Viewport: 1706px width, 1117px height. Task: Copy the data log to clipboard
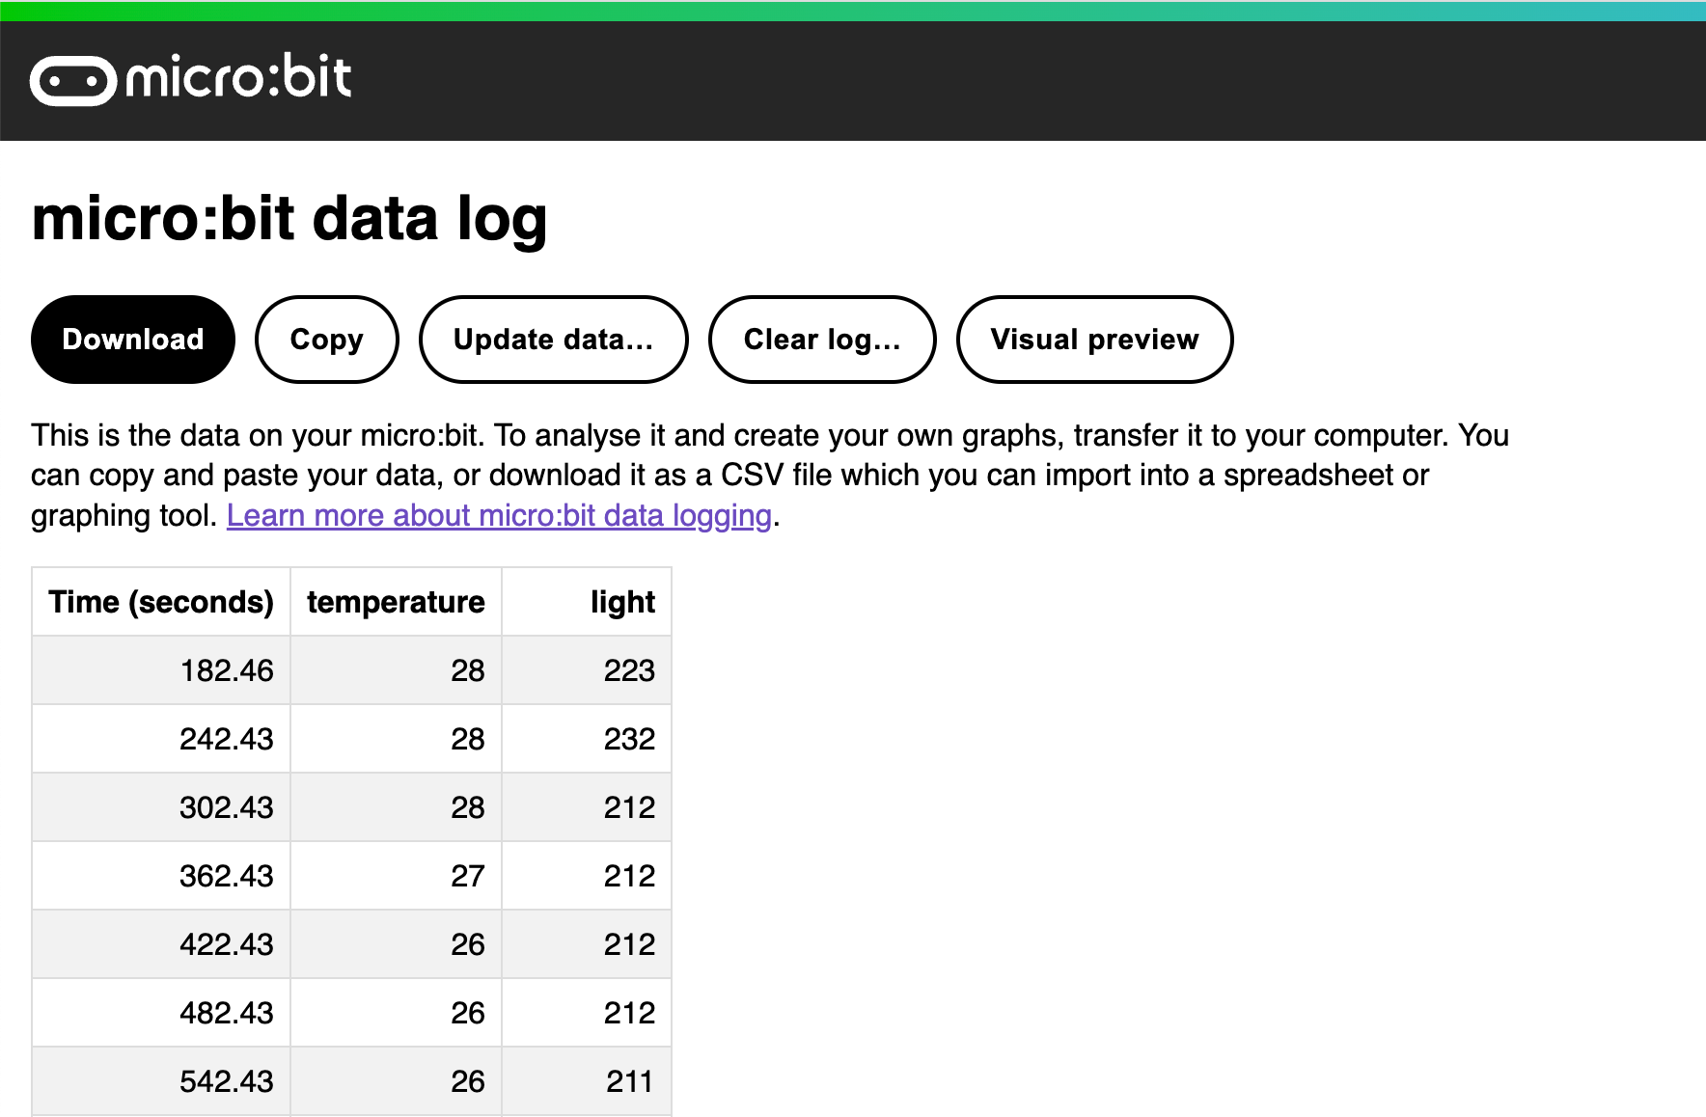[x=327, y=340]
